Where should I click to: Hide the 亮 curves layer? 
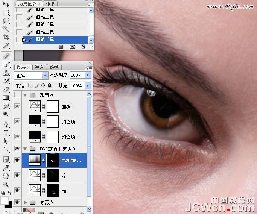17,190
